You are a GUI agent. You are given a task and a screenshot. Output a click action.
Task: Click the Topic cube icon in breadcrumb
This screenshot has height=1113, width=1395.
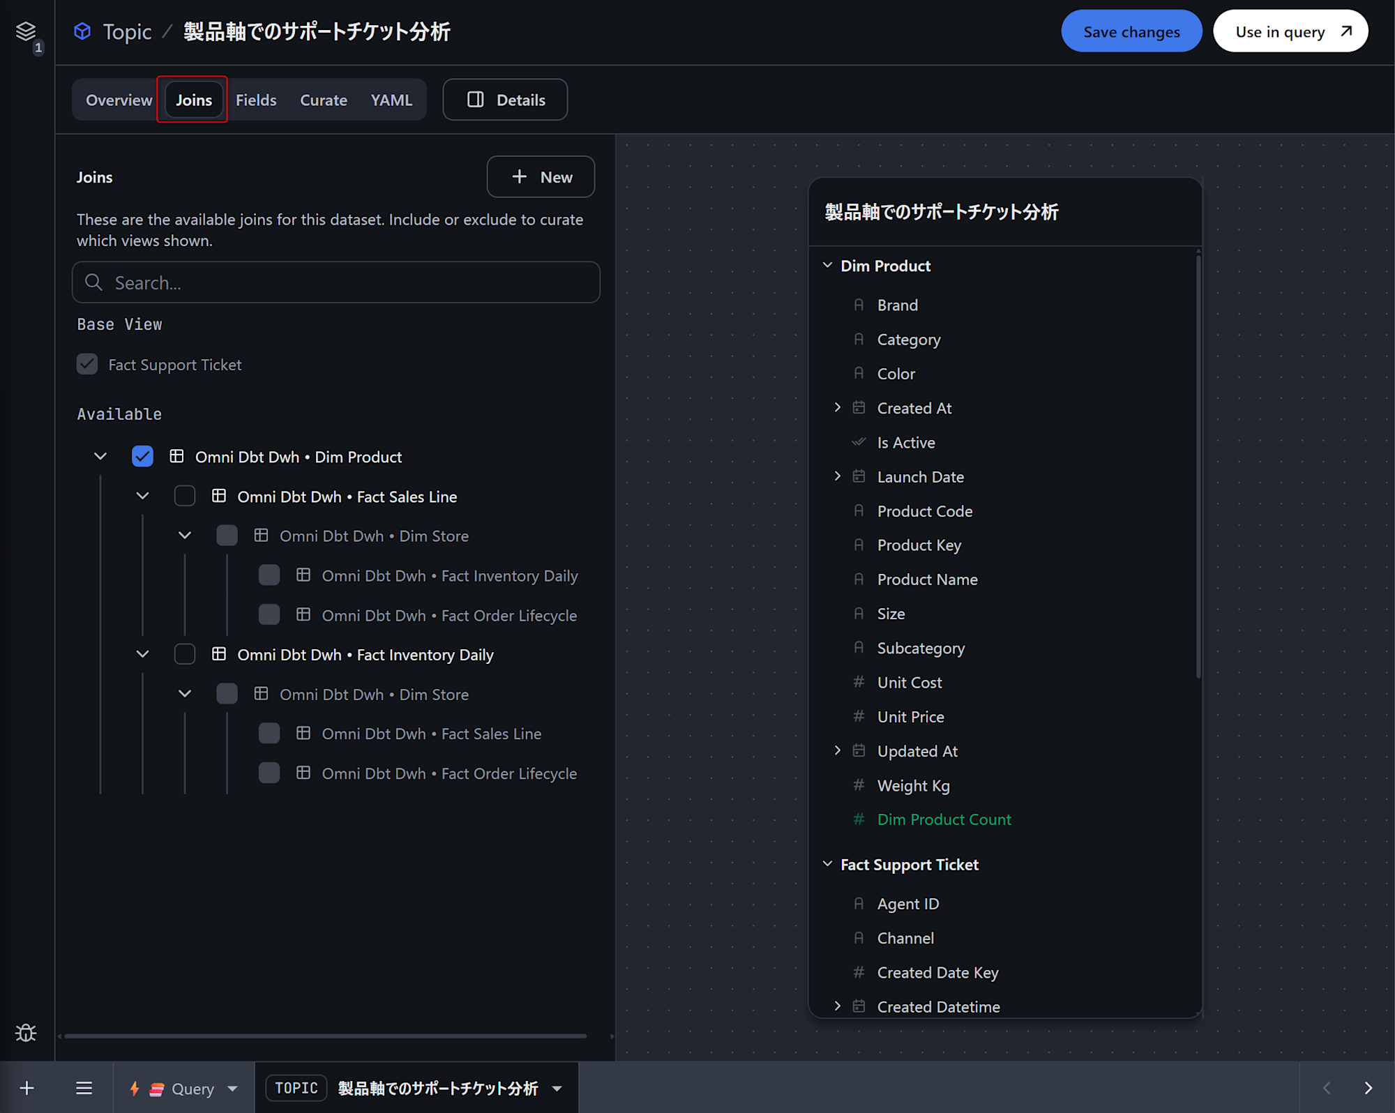click(82, 31)
